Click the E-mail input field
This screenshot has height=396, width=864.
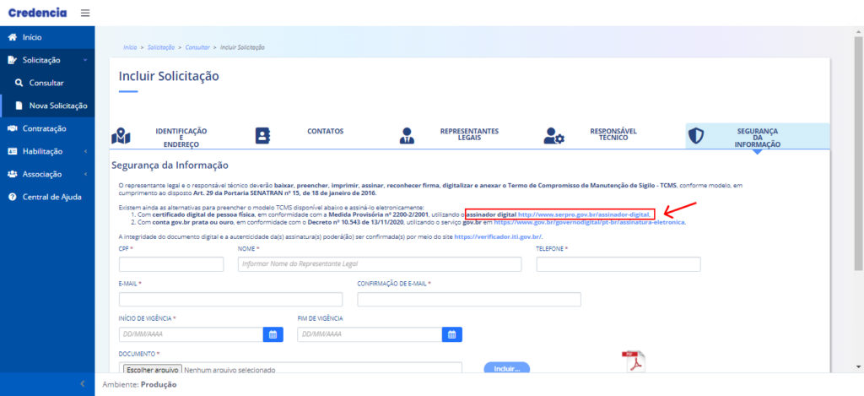coord(231,300)
